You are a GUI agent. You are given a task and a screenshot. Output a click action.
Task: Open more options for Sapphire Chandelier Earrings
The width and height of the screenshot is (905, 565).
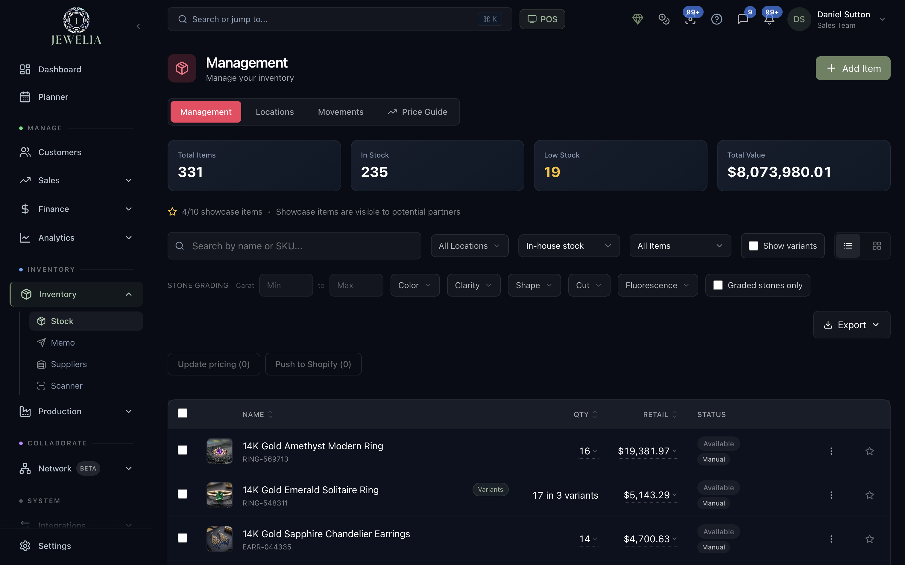[x=831, y=539]
